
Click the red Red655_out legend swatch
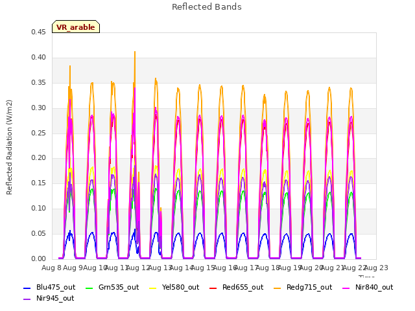(x=213, y=288)
